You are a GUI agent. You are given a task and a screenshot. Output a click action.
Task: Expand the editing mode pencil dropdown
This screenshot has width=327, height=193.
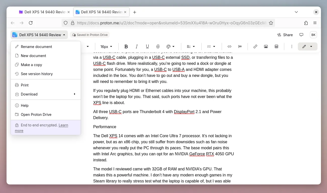click(311, 46)
